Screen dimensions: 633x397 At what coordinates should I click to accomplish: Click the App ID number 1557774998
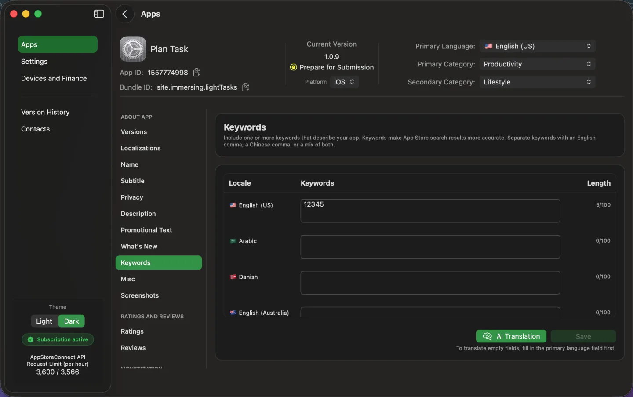click(168, 73)
